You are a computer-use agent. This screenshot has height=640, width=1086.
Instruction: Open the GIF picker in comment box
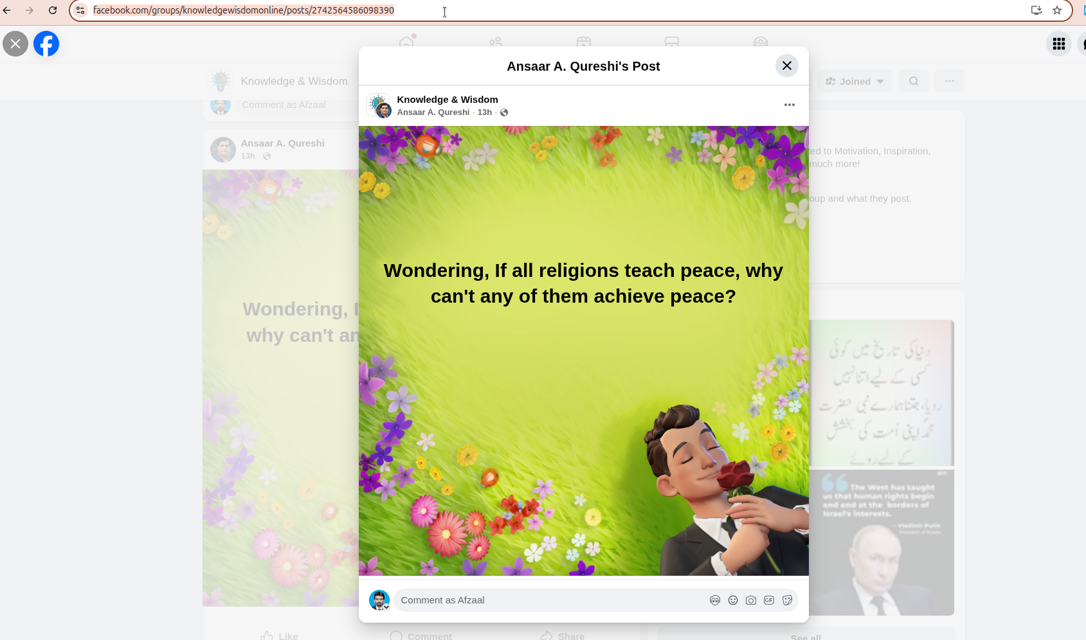pyautogui.click(x=768, y=600)
